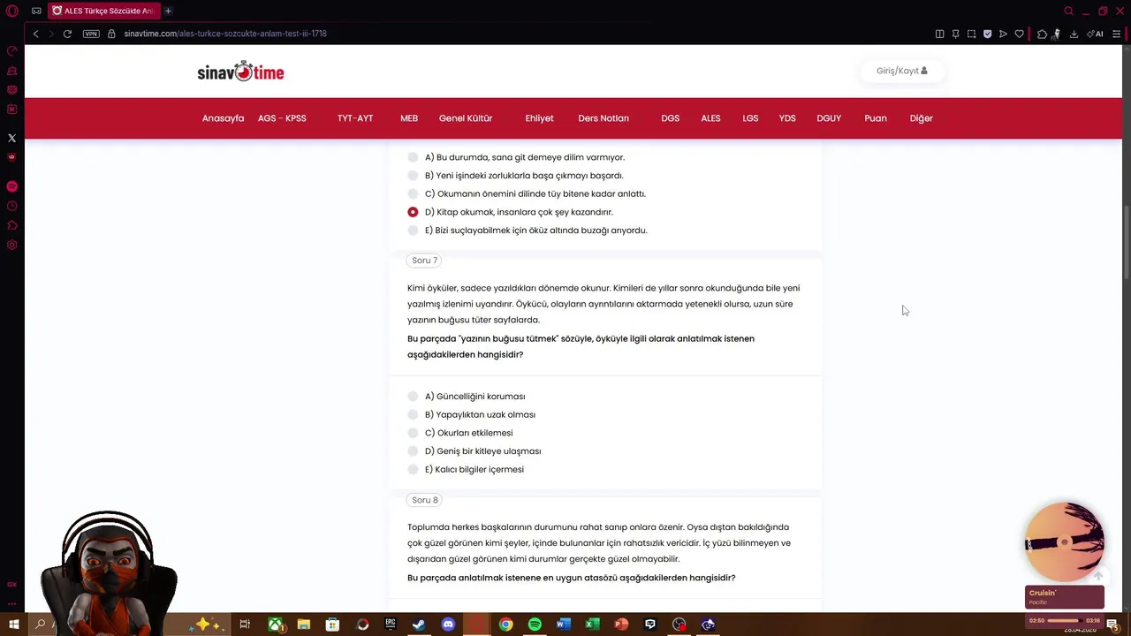This screenshot has height=636, width=1131.
Task: Click the pinboard pin icon
Action: point(955,34)
